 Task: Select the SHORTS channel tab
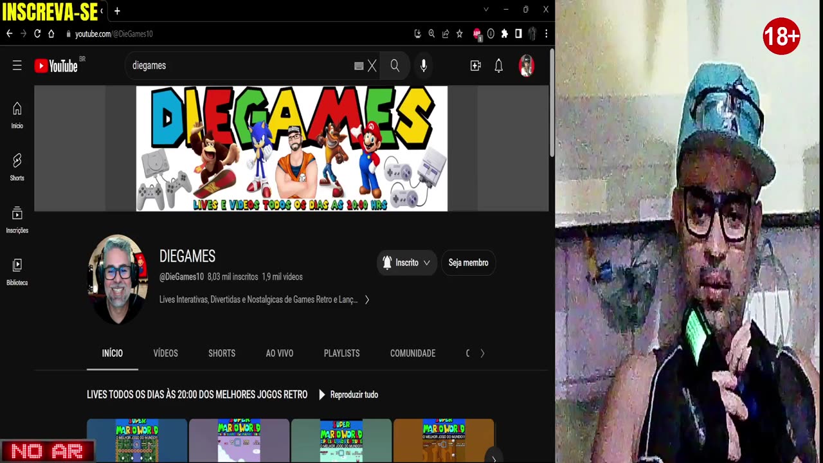coord(222,353)
